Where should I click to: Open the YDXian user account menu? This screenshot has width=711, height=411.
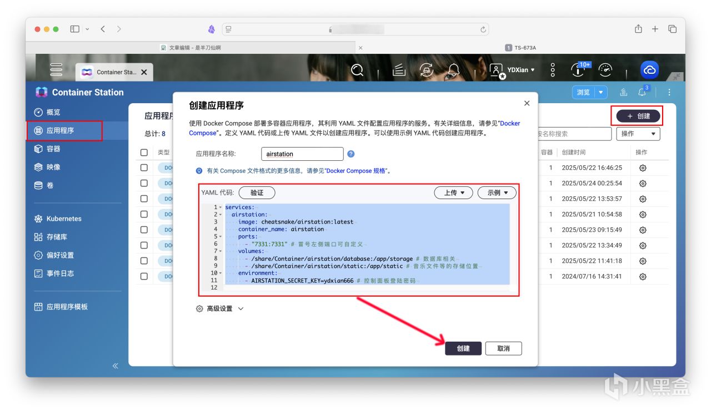[513, 70]
